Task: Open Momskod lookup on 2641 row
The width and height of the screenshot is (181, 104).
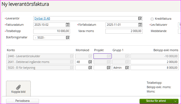Action: point(90,62)
